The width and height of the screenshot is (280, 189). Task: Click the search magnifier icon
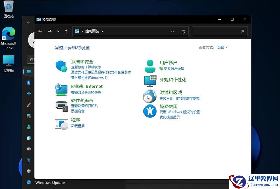[242, 31]
